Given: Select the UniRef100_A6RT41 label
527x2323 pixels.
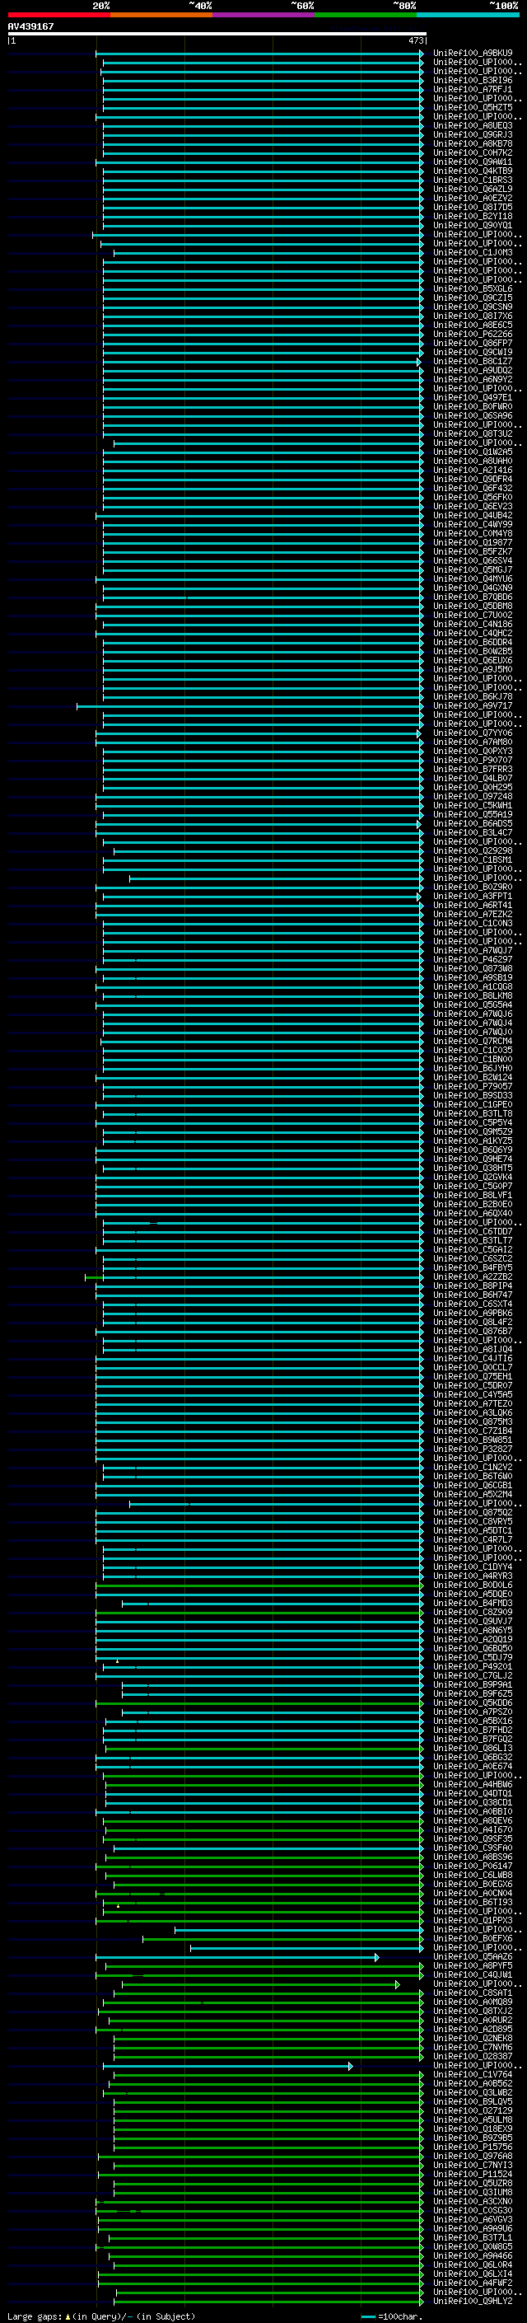Looking at the screenshot, I should (x=473, y=905).
